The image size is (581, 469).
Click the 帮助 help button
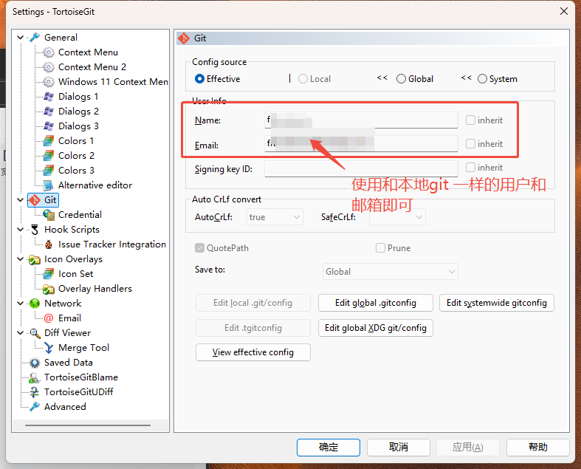537,448
